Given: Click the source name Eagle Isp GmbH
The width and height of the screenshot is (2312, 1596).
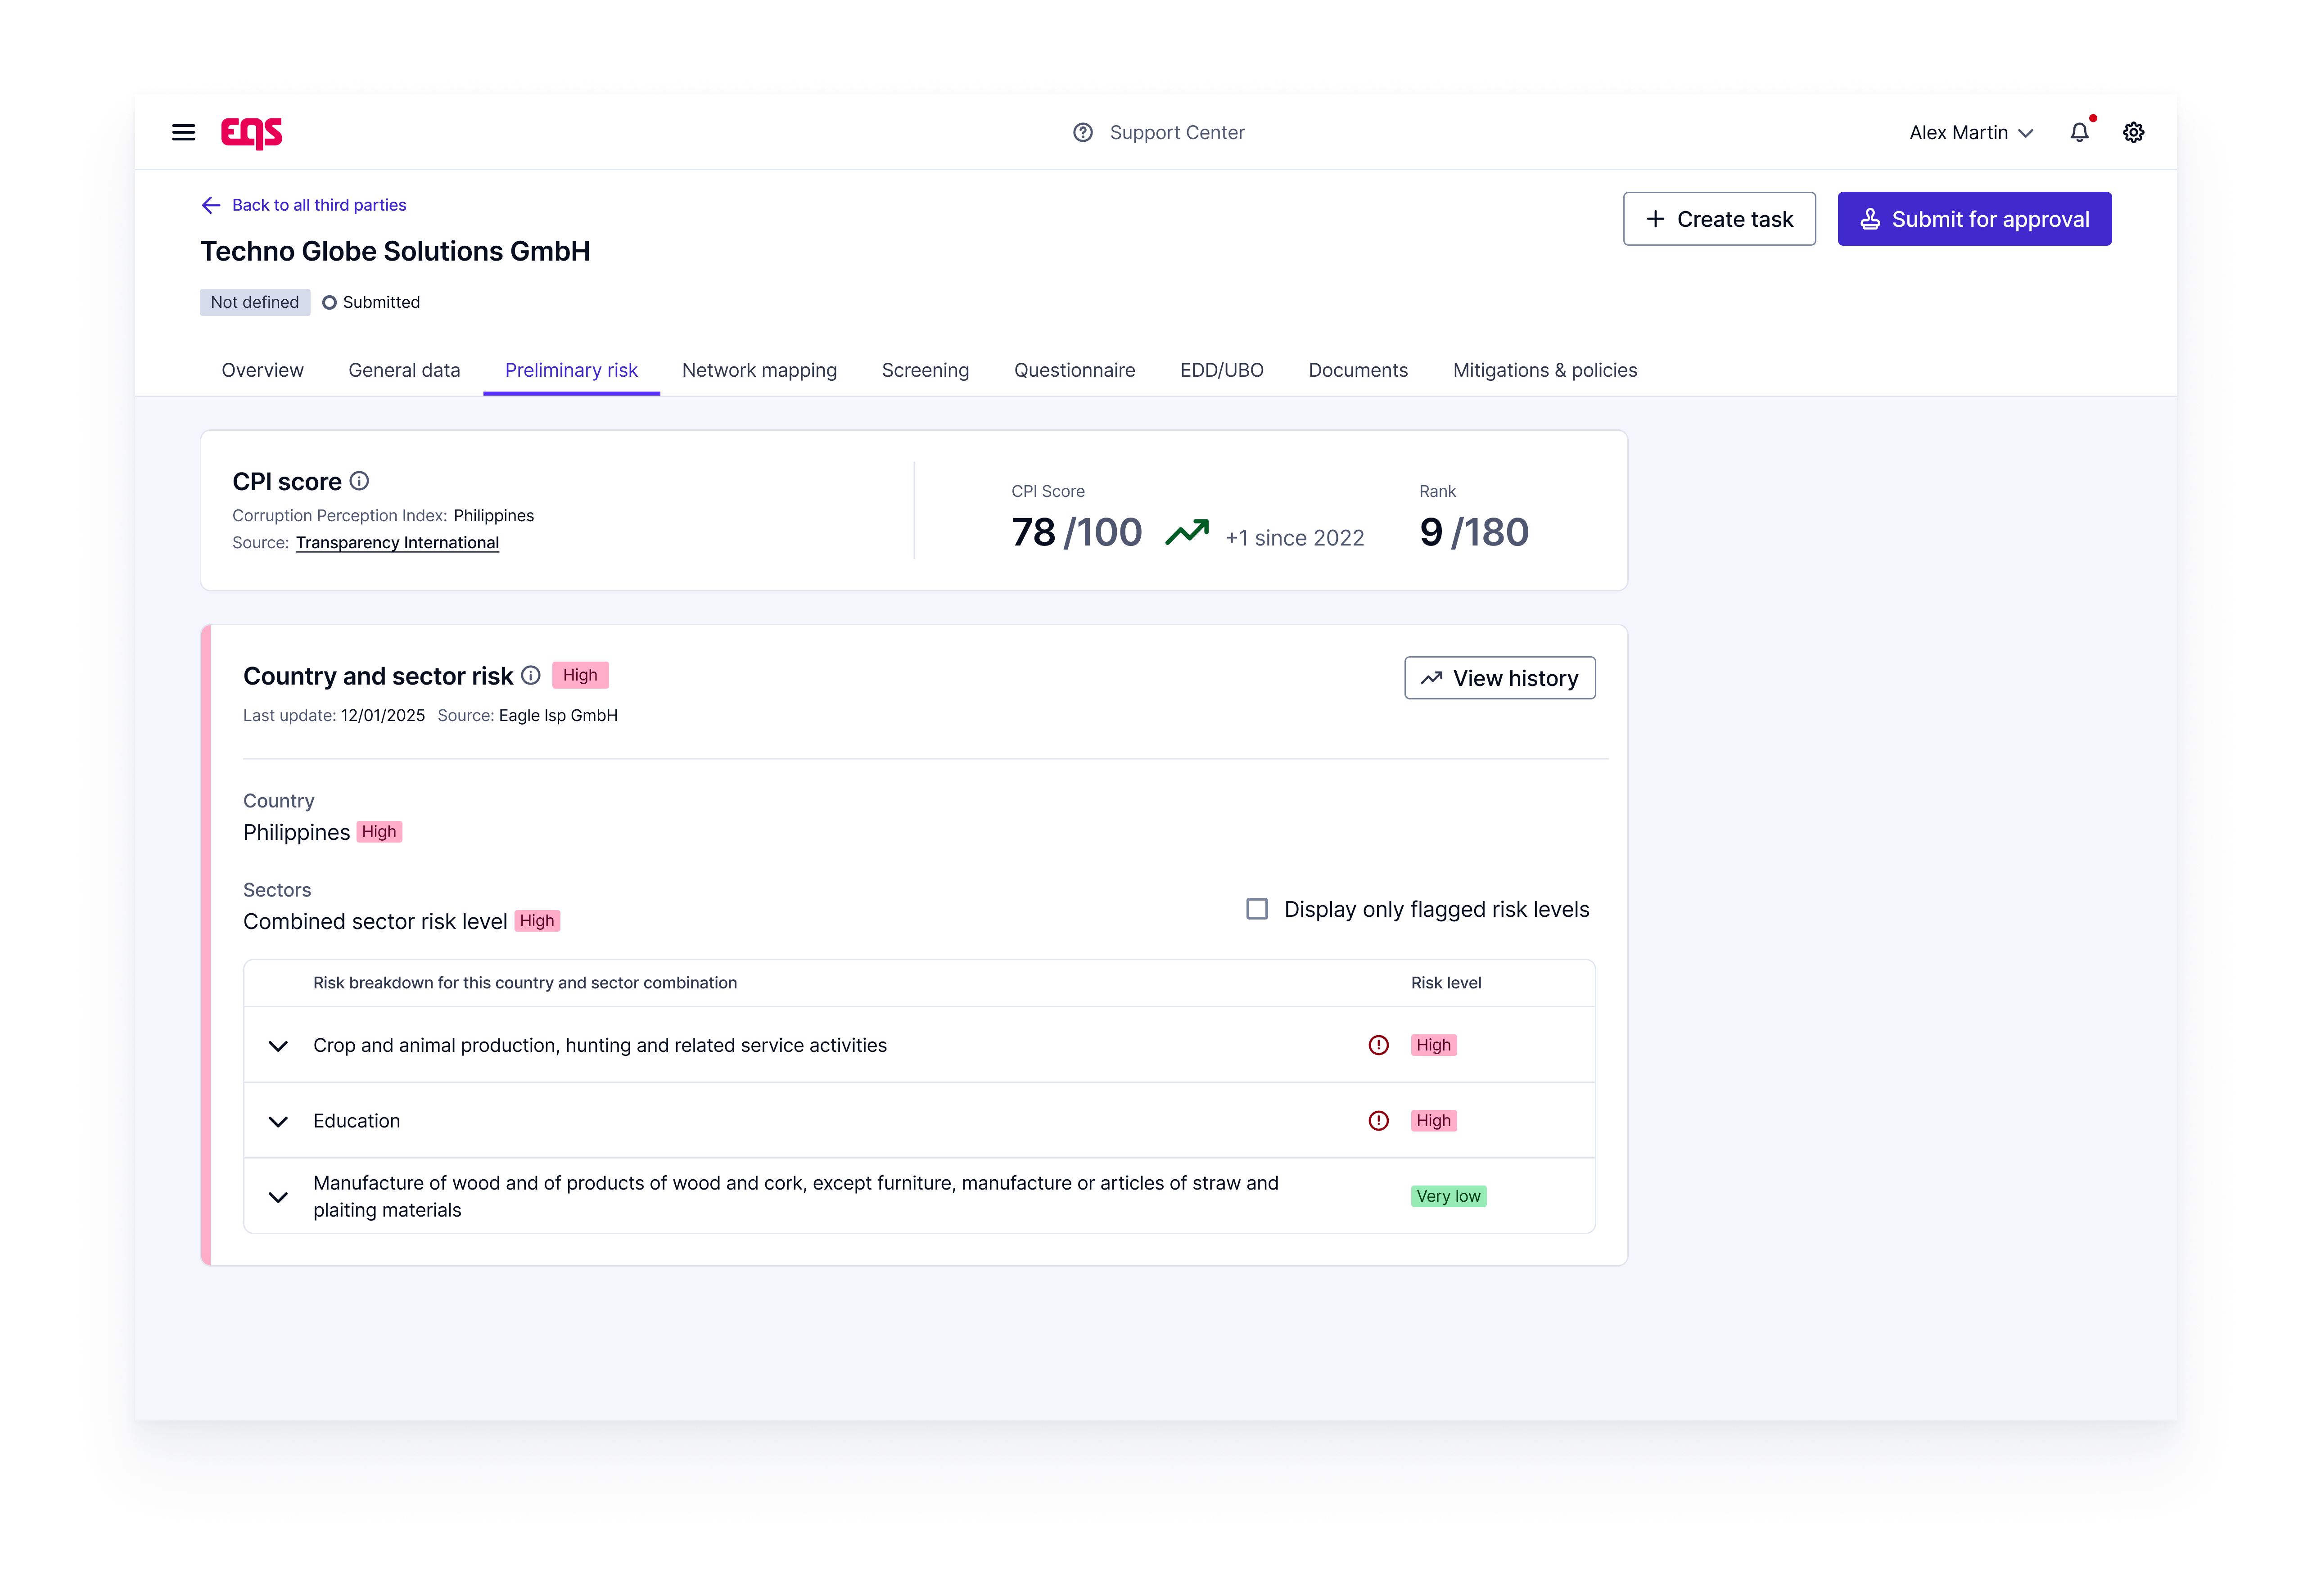Looking at the screenshot, I should pos(558,716).
